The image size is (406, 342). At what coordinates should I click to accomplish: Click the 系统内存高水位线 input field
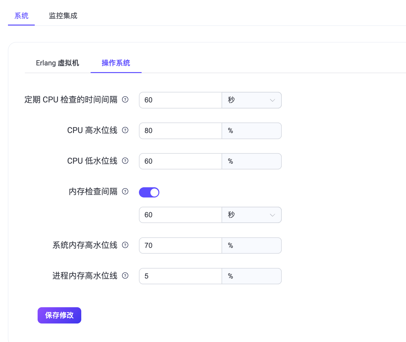click(x=180, y=246)
